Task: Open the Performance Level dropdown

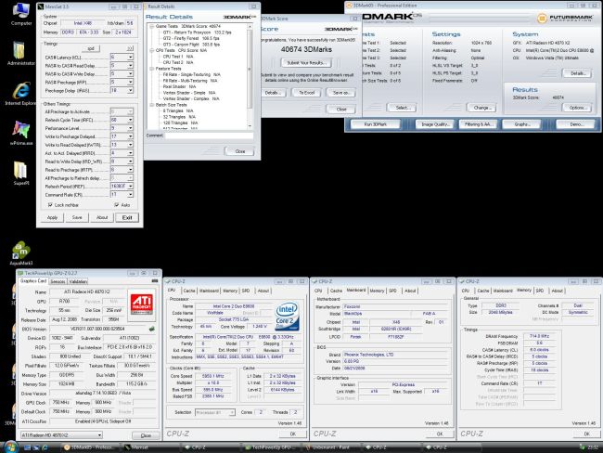Action: click(x=122, y=128)
